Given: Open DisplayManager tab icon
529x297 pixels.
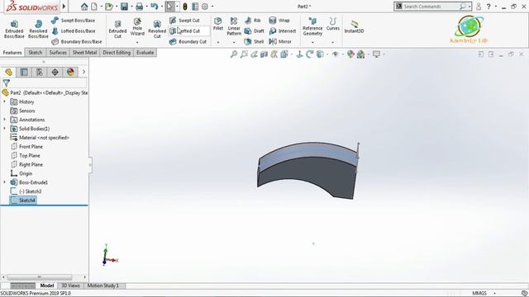Looking at the screenshot, I should [x=70, y=72].
